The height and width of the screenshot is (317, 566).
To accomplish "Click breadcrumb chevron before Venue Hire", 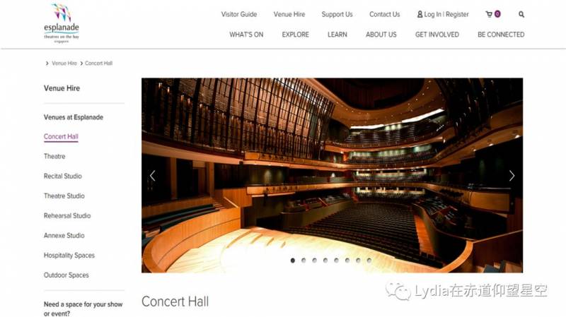I will pos(47,64).
